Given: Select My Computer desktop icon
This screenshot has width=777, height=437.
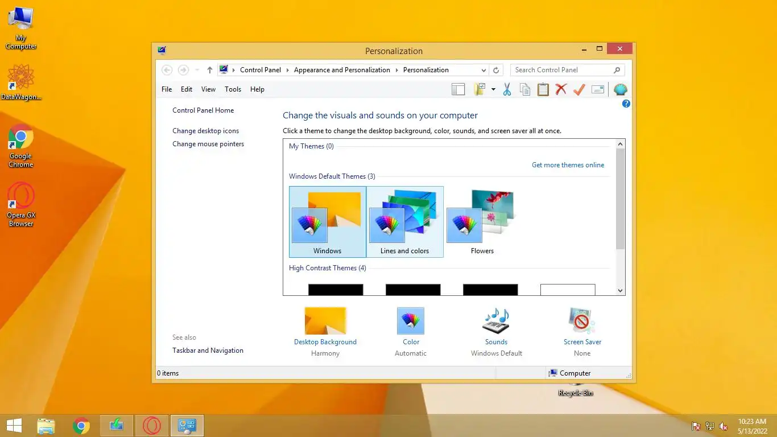Looking at the screenshot, I should [21, 28].
